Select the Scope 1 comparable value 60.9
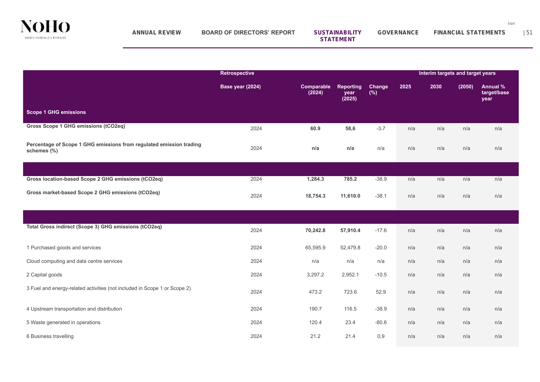The image size is (540, 382). coord(315,129)
